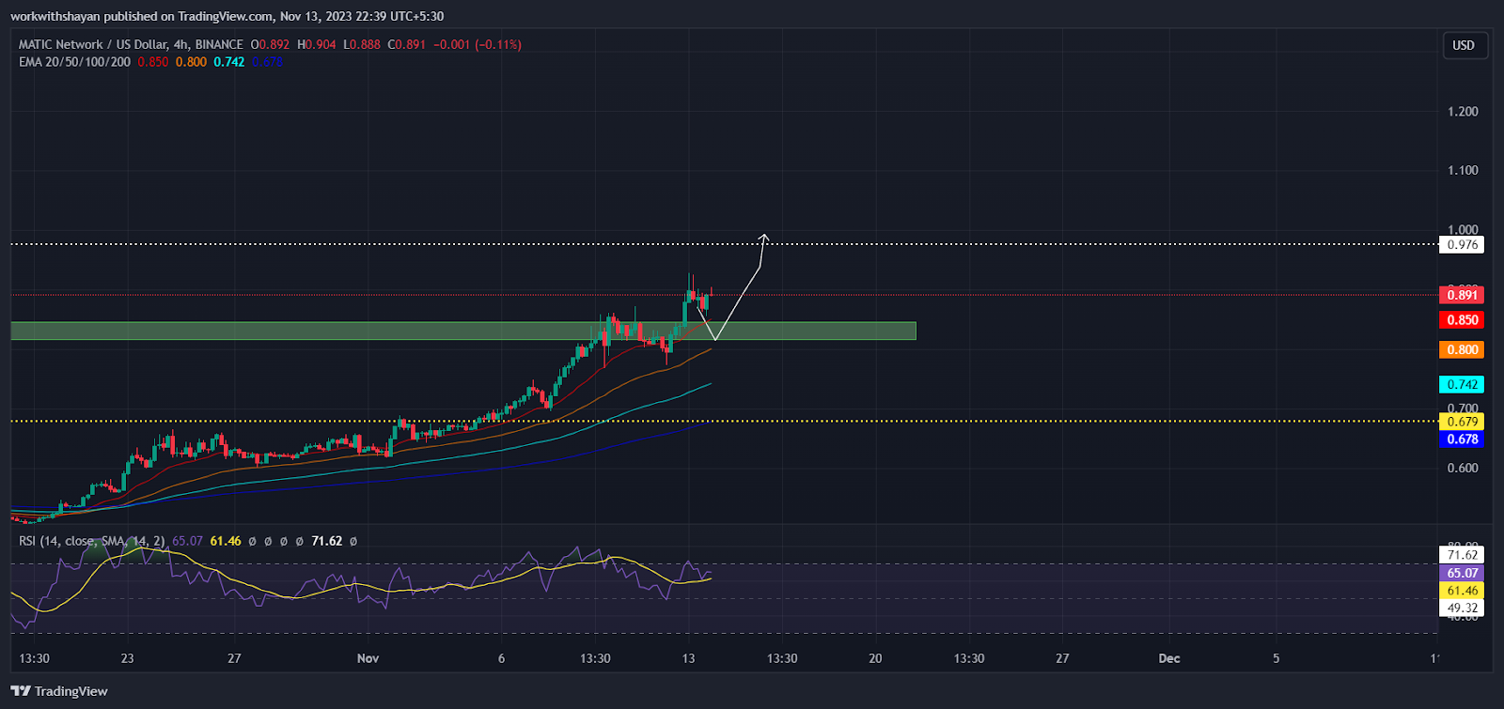Screen dimensions: 1504x709
Task: Select the EMA 20/50/100/200 indicator legend
Action: click(x=74, y=62)
